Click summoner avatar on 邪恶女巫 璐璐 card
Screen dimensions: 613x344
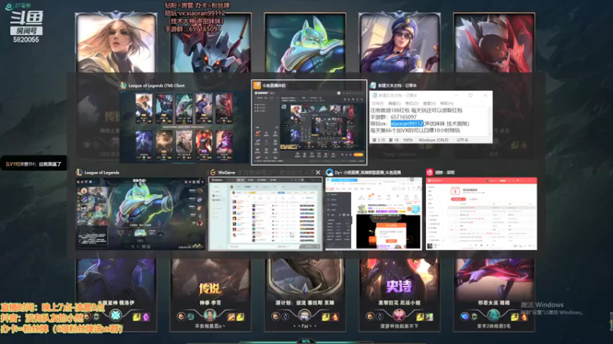point(493,315)
